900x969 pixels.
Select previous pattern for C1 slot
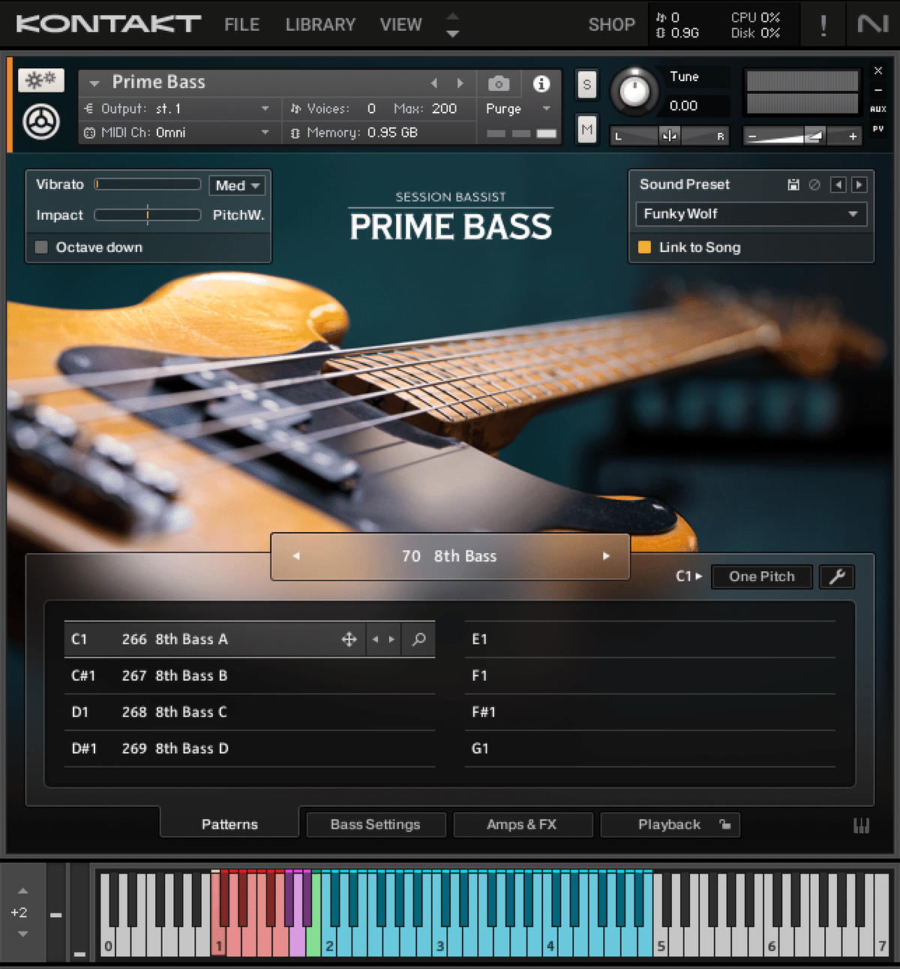375,639
